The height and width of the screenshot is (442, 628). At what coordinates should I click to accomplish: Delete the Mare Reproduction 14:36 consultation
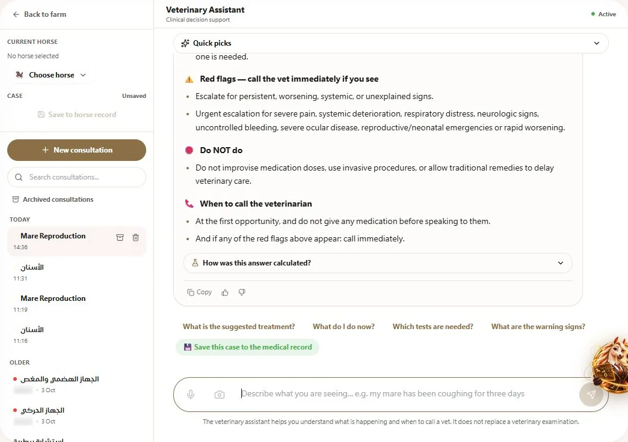pyautogui.click(x=136, y=238)
